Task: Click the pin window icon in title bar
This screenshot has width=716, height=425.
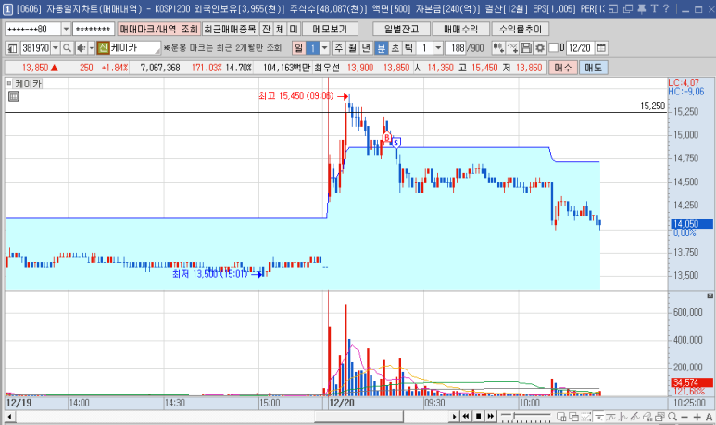Action: (641, 8)
